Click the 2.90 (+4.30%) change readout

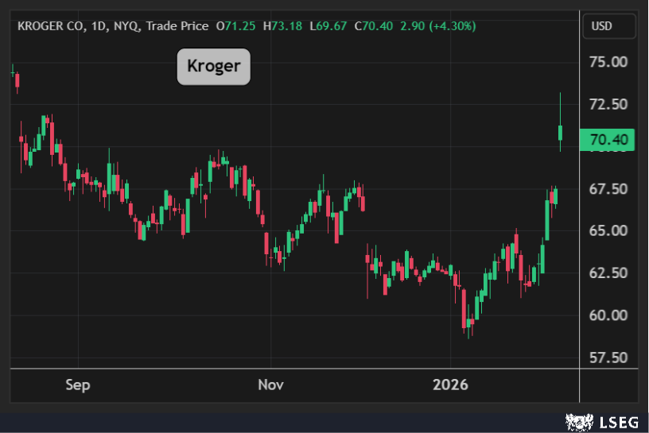[x=433, y=26]
